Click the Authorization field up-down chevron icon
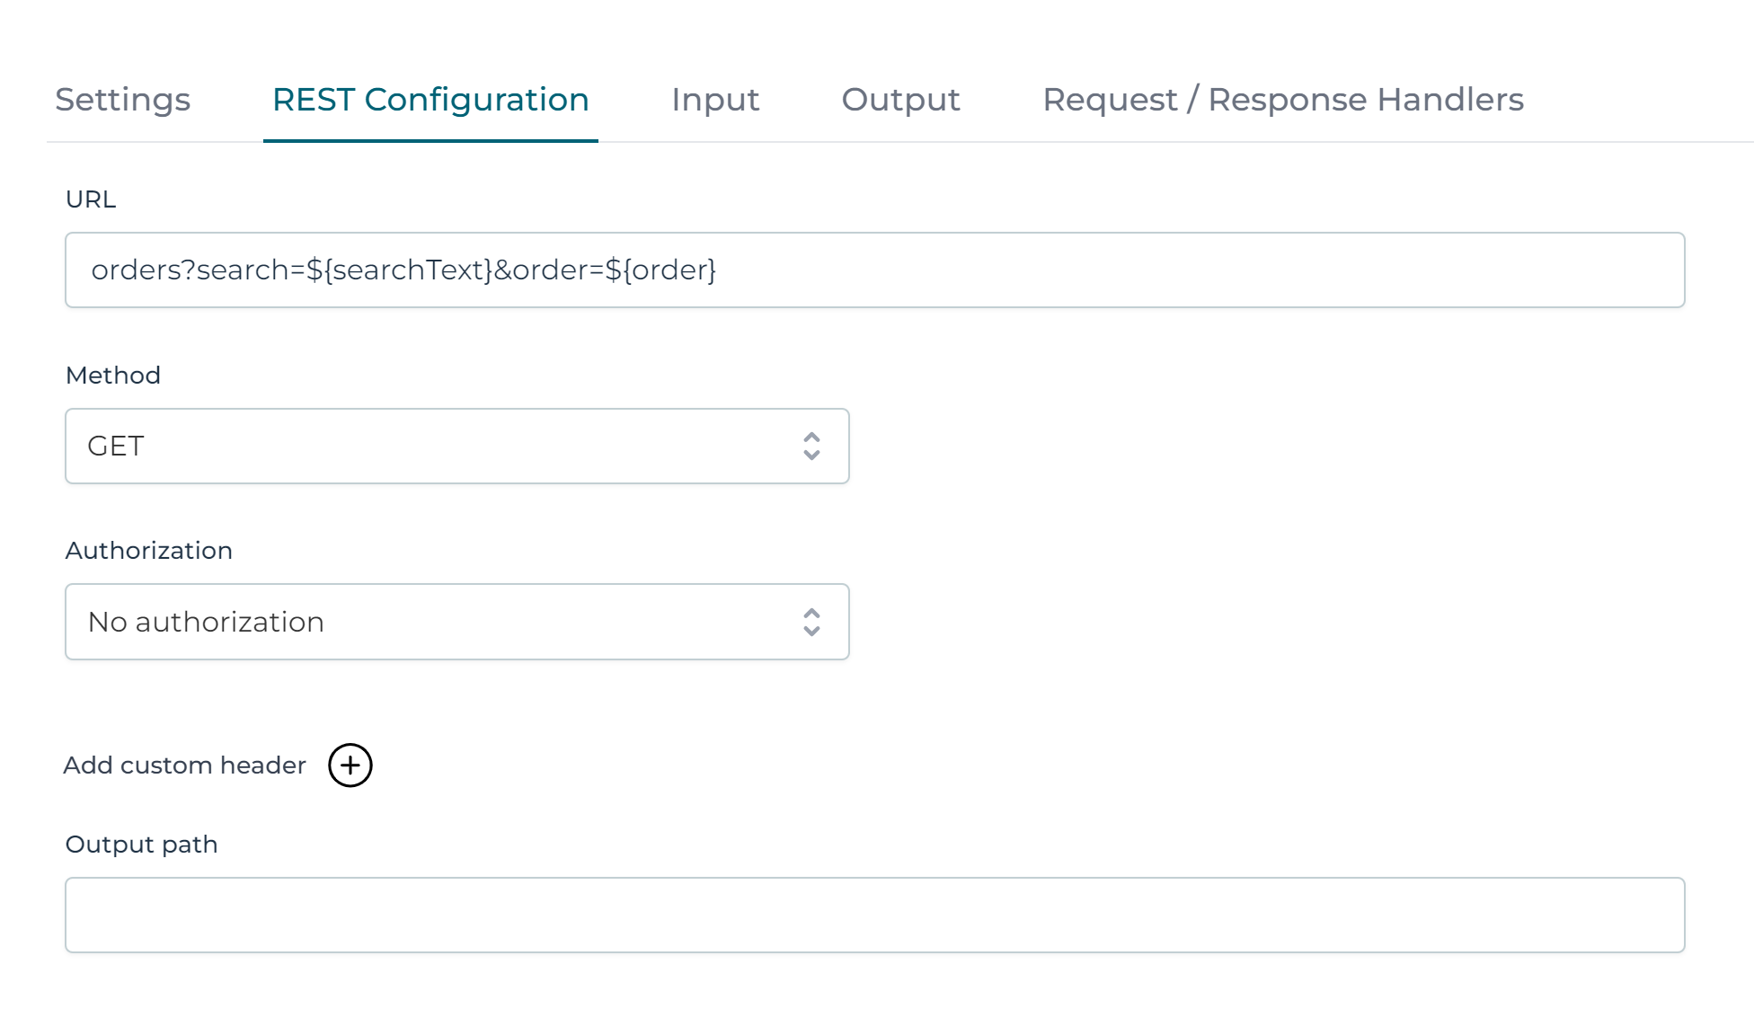Viewport: 1754px width, 1035px height. [811, 623]
